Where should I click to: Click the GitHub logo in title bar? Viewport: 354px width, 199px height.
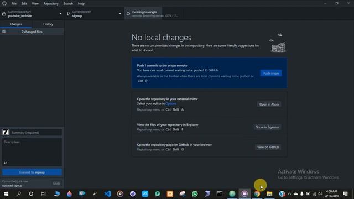pos(4,3)
